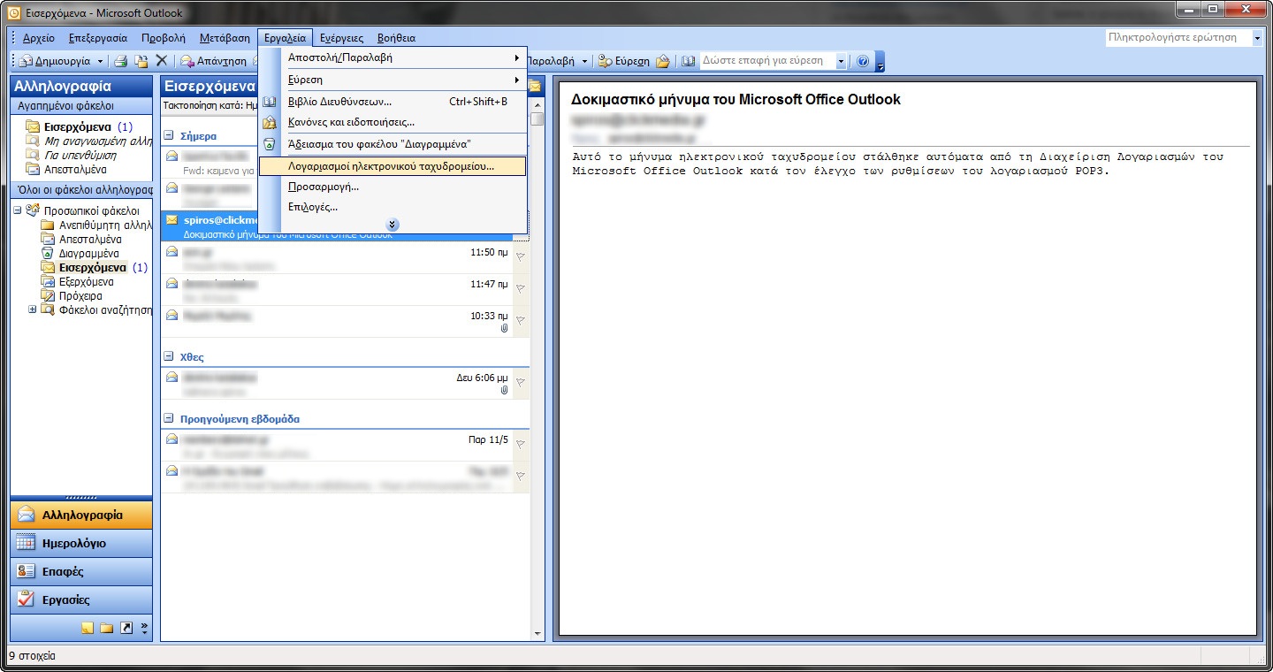The height and width of the screenshot is (672, 1273).
Task: Collapse the Σήμερα message group
Action: (169, 136)
